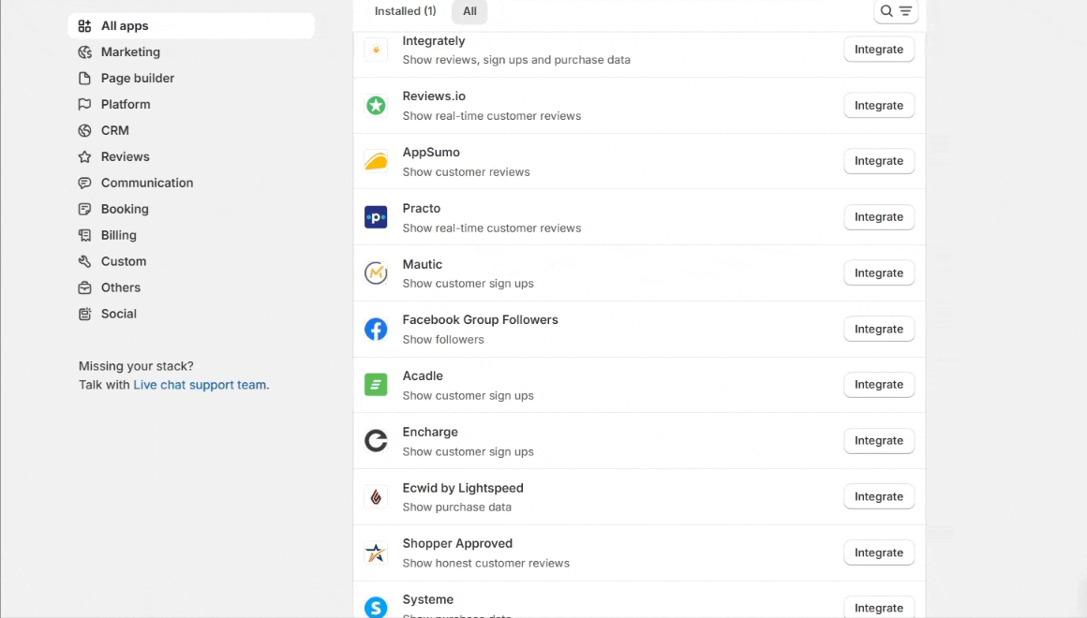Viewport: 1087px width, 618px height.
Task: Integrate the Systeme app
Action: click(x=879, y=607)
